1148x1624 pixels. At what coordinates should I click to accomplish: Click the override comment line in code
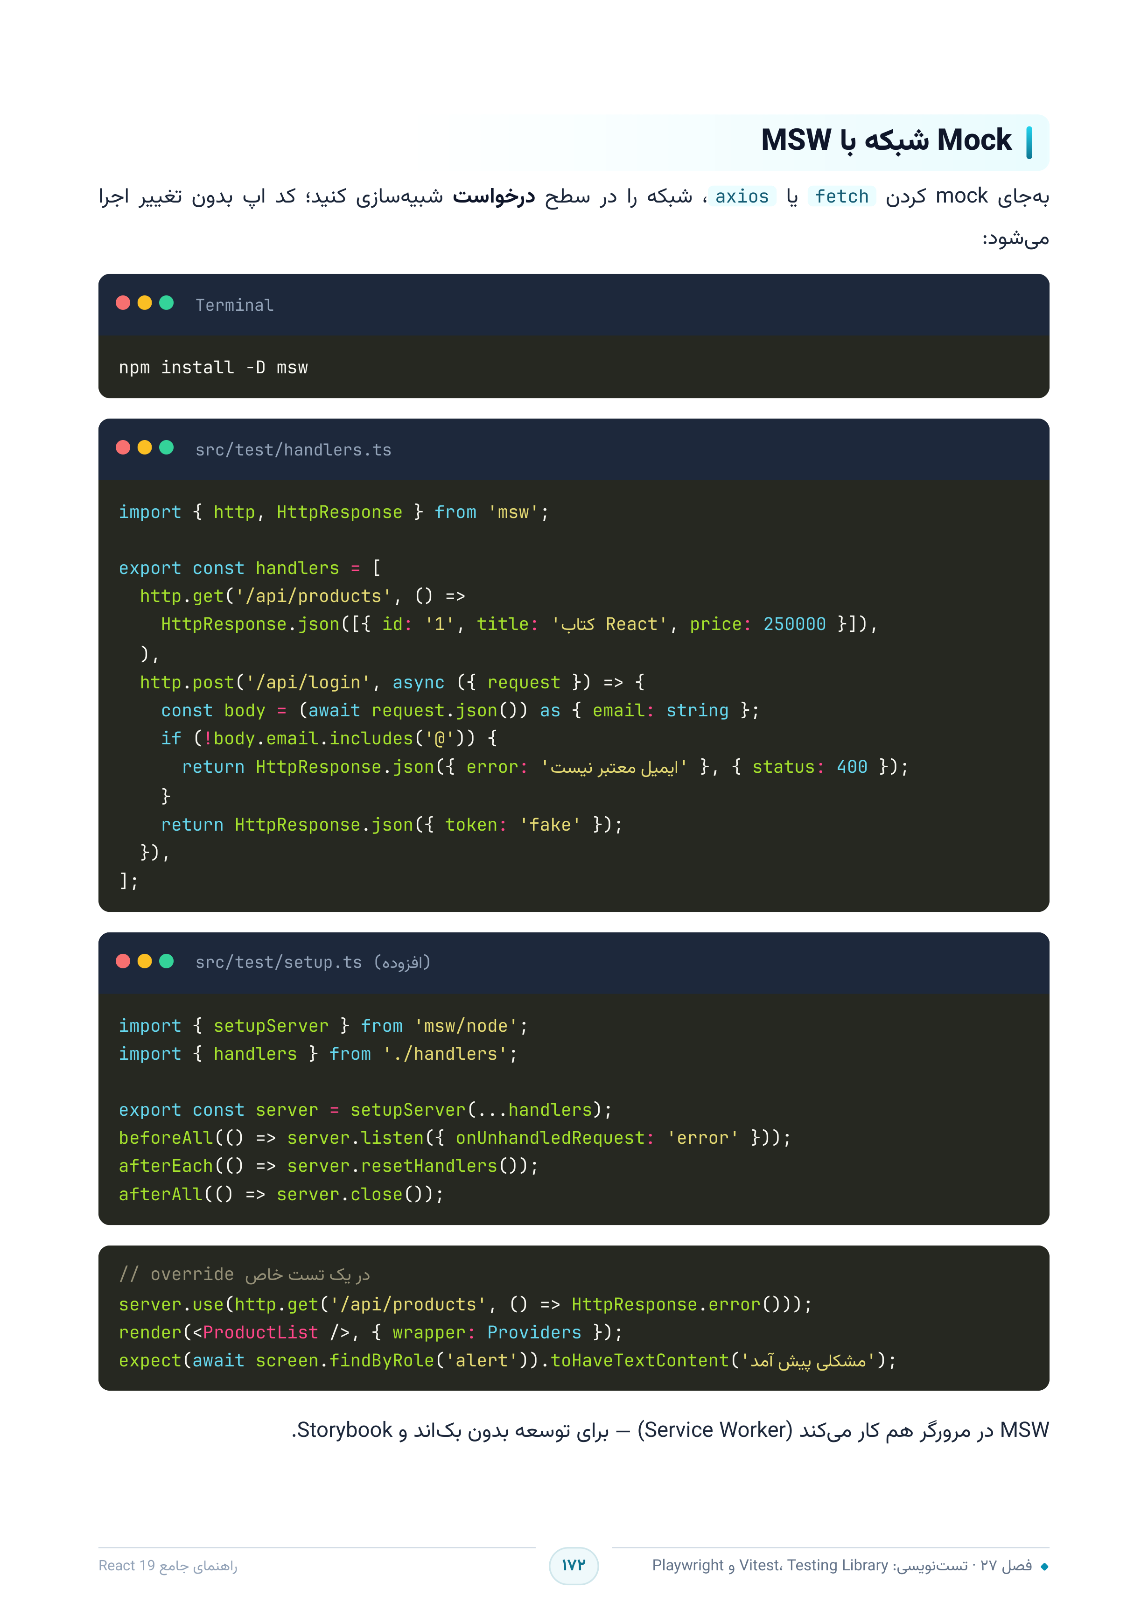coord(244,1274)
